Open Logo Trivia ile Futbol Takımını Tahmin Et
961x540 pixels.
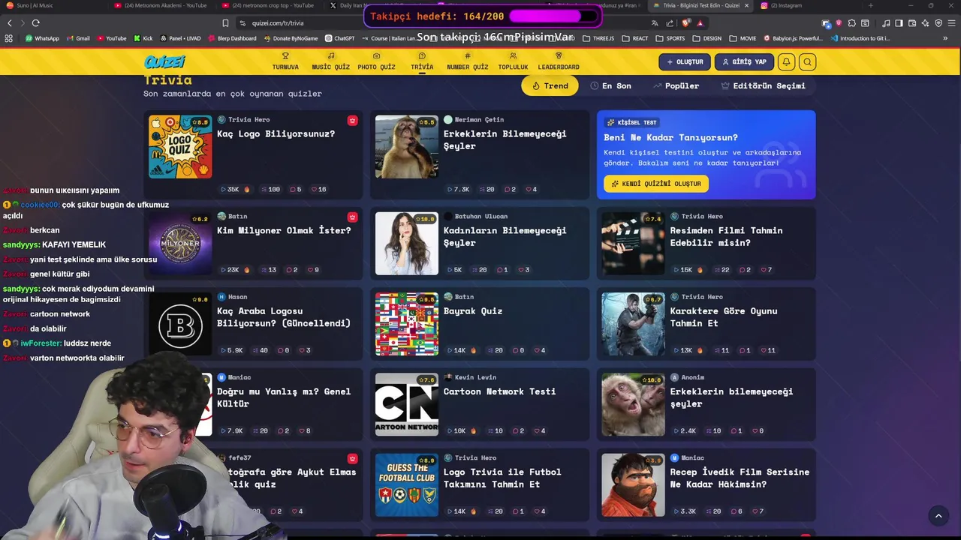click(x=502, y=478)
